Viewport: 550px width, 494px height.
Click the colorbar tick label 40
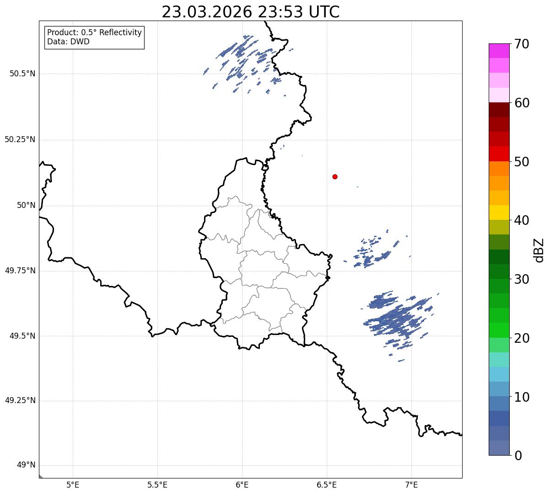click(522, 220)
